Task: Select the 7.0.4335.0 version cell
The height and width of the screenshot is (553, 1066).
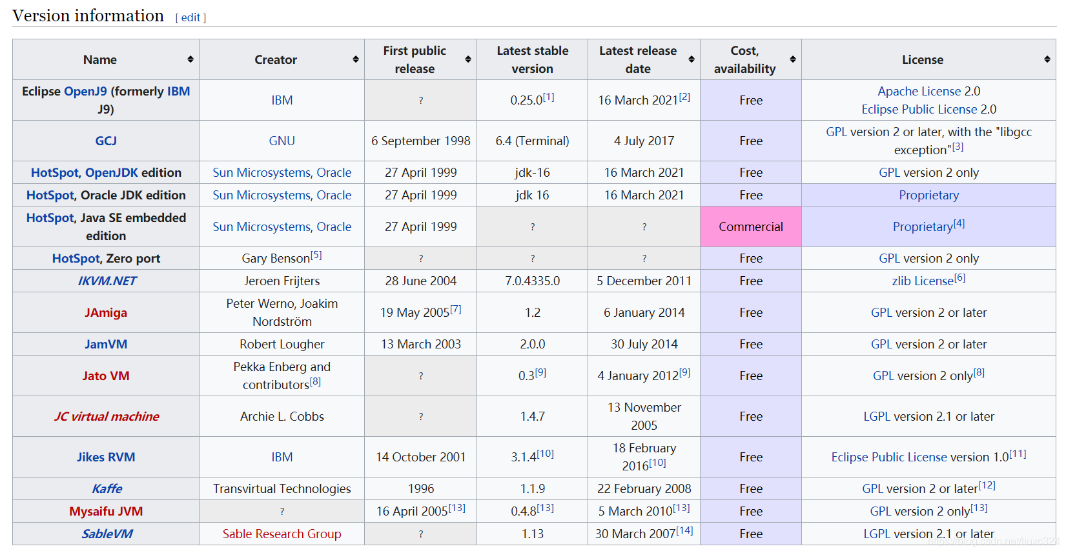Action: (532, 281)
